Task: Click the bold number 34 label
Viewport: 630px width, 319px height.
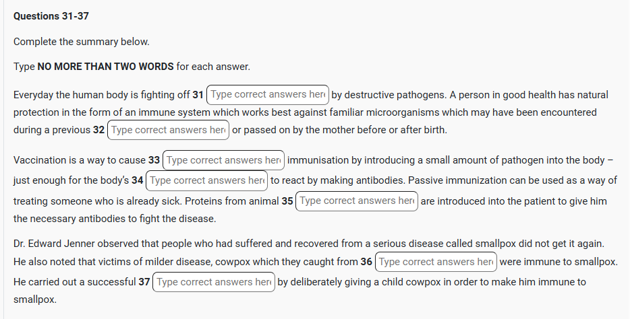Action: [138, 180]
